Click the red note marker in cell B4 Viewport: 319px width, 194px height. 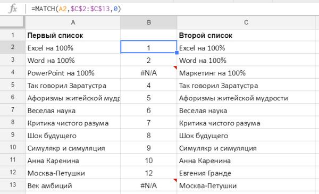[x=175, y=68]
